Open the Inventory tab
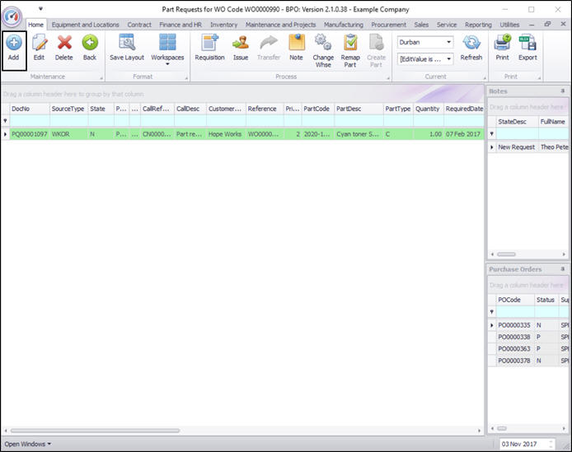 click(223, 25)
